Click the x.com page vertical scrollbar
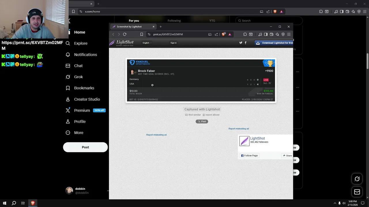369x207 pixels. click(x=368, y=61)
